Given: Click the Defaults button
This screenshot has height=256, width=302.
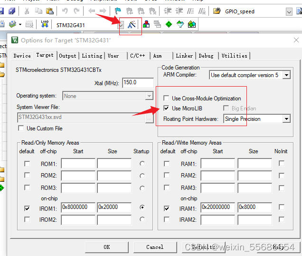Looking at the screenshot, I should (203, 247).
